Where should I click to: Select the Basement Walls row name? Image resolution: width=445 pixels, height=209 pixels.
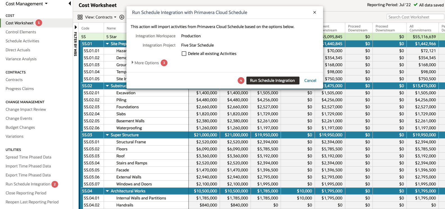coord(130,121)
